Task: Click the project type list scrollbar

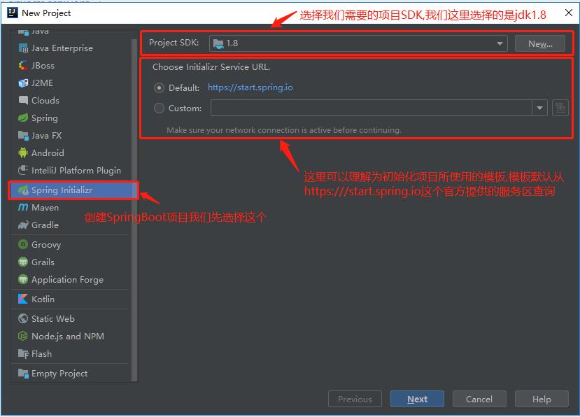Action: pyautogui.click(x=134, y=209)
